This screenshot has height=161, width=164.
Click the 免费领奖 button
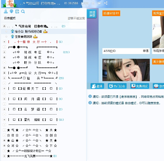click(140, 86)
